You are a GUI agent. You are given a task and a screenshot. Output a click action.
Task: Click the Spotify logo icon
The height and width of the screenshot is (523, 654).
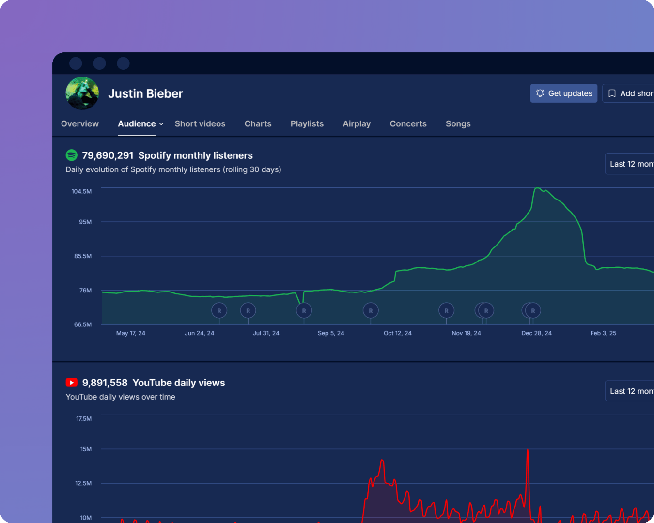[x=71, y=155]
